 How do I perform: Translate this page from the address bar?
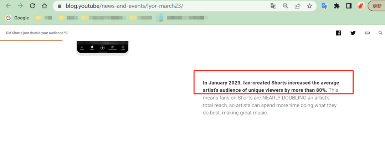tap(273, 6)
